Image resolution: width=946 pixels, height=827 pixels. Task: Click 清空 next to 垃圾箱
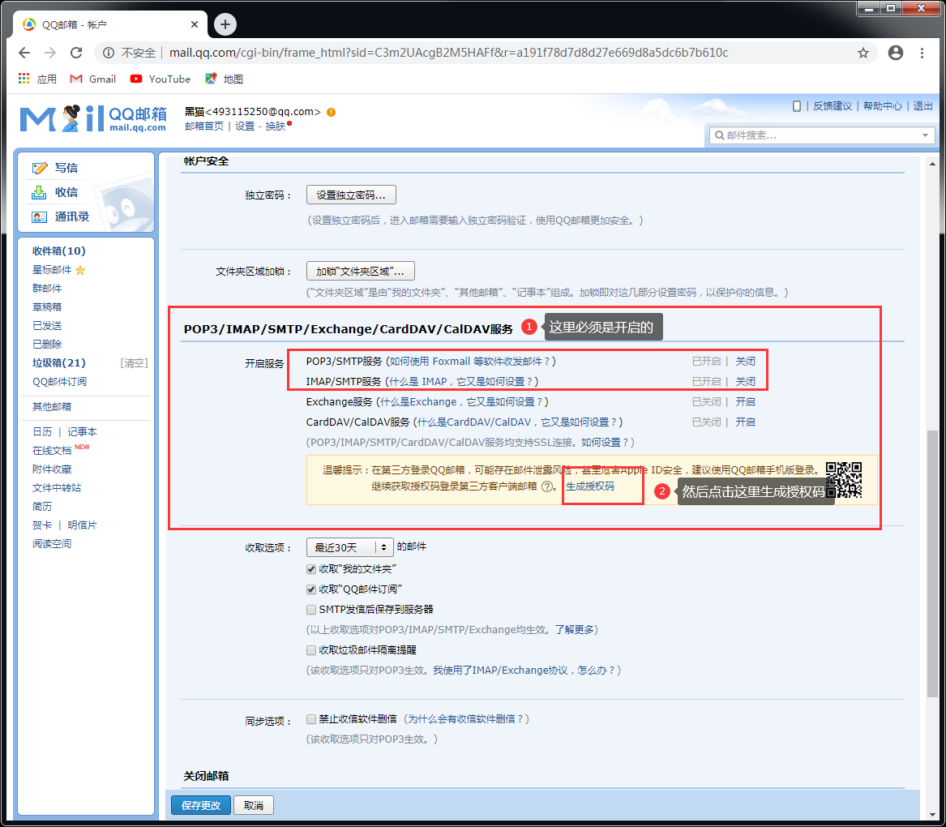[134, 362]
